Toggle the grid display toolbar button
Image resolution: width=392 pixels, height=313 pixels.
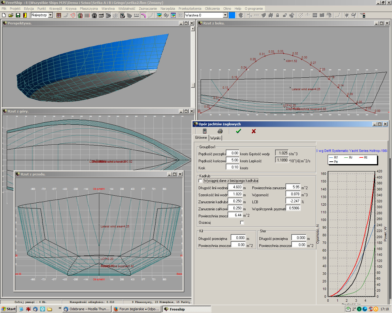tap(87, 15)
